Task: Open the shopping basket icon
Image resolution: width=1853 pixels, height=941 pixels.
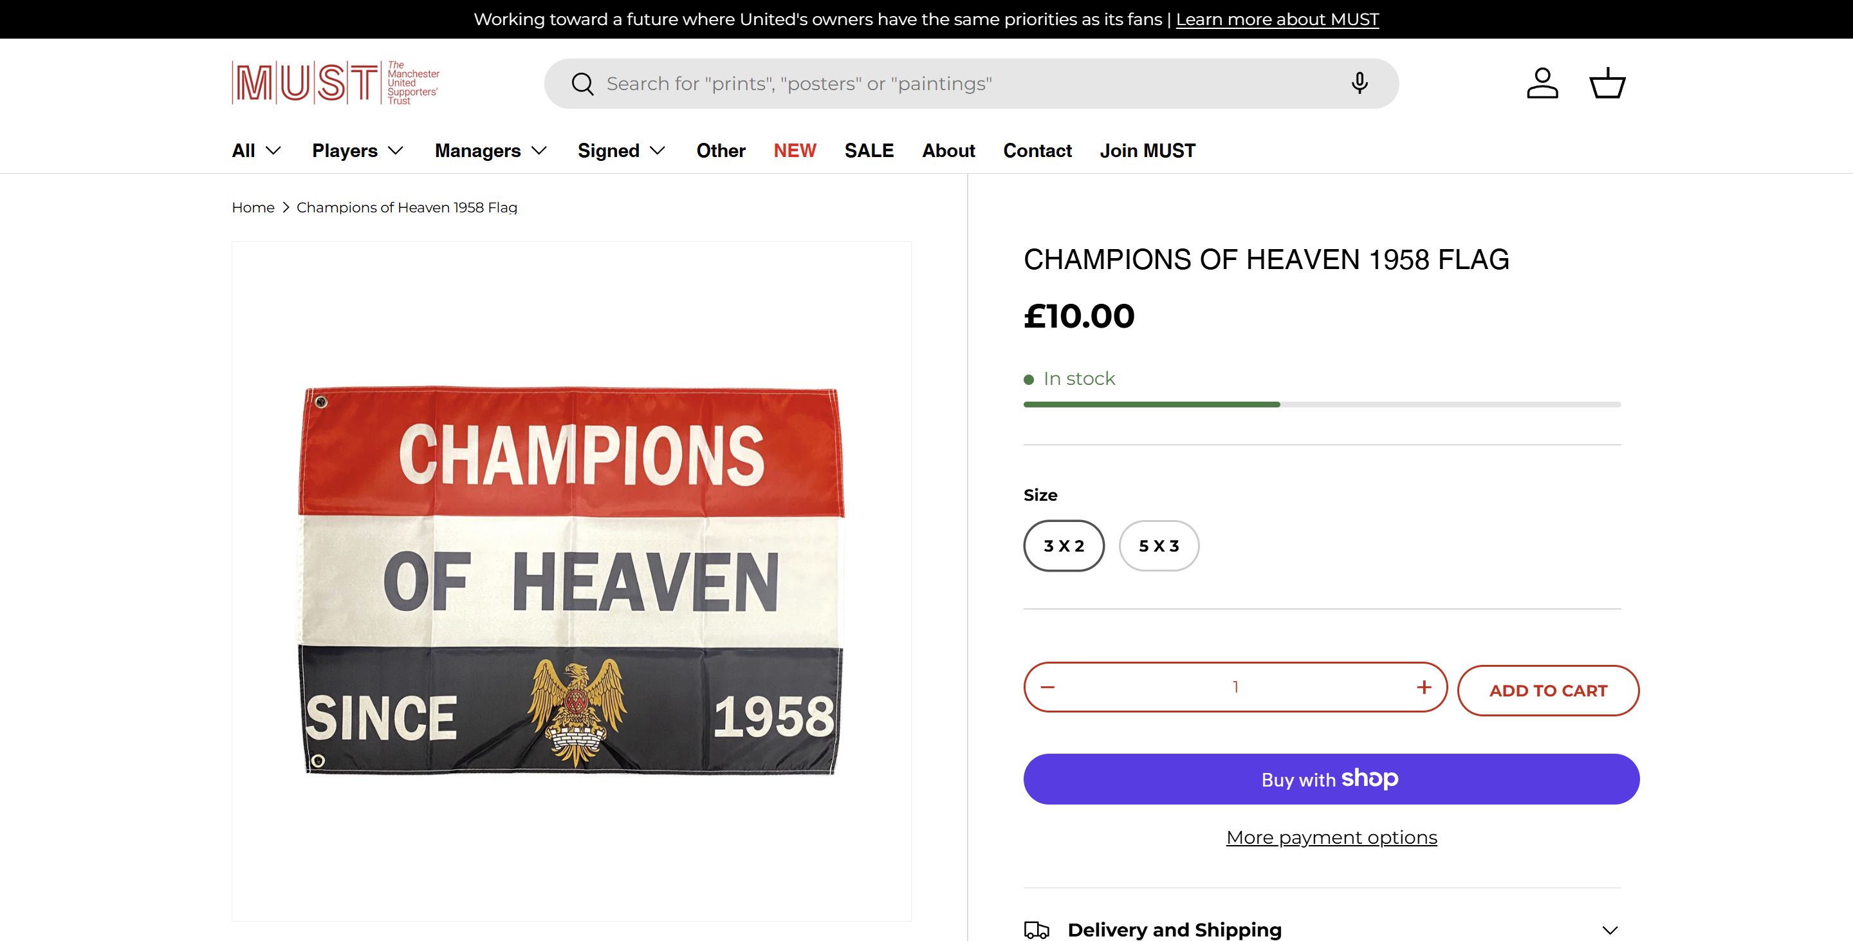Action: click(1607, 84)
